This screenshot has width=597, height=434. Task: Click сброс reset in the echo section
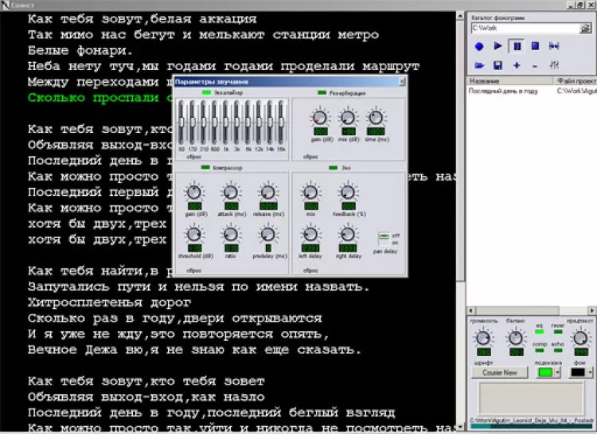point(310,271)
